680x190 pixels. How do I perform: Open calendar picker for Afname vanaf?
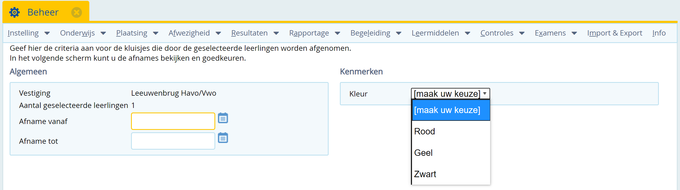point(223,118)
